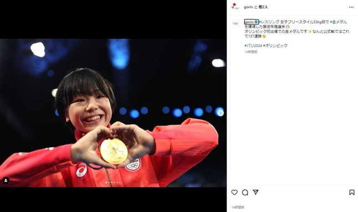
Task: Click the verified badge next to gorin
Action: 256,22
